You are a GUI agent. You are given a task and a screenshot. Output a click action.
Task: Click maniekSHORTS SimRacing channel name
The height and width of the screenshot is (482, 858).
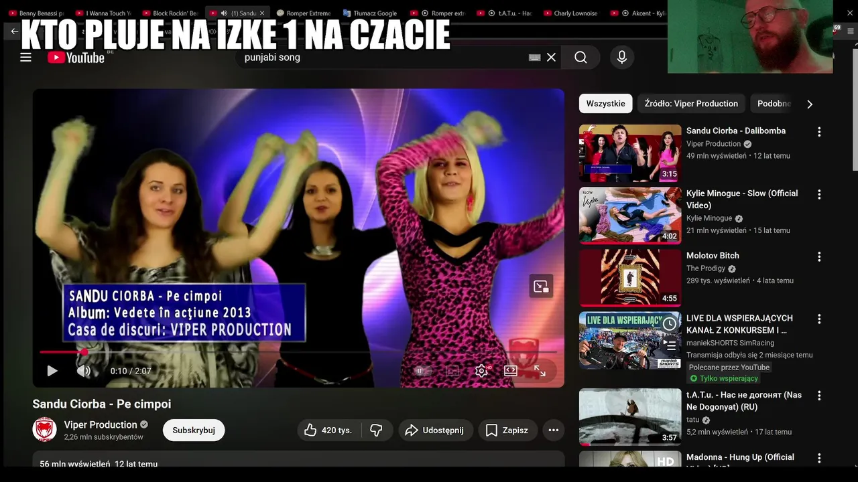(x=730, y=343)
